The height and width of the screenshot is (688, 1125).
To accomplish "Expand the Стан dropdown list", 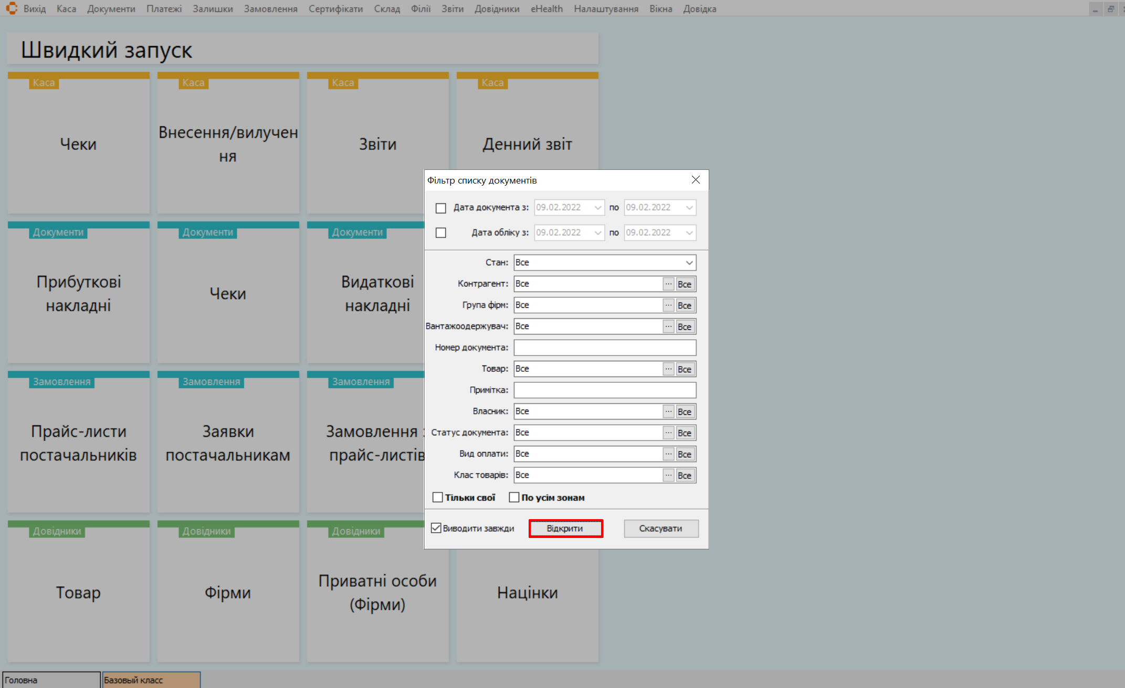I will tap(689, 262).
